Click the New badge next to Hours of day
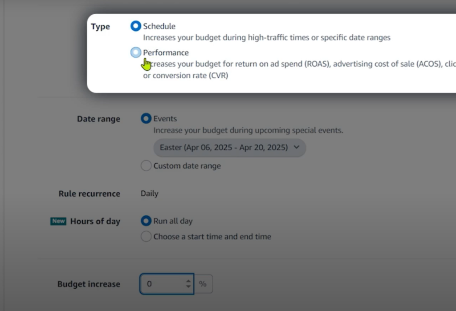This screenshot has height=311, width=456. 58,221
